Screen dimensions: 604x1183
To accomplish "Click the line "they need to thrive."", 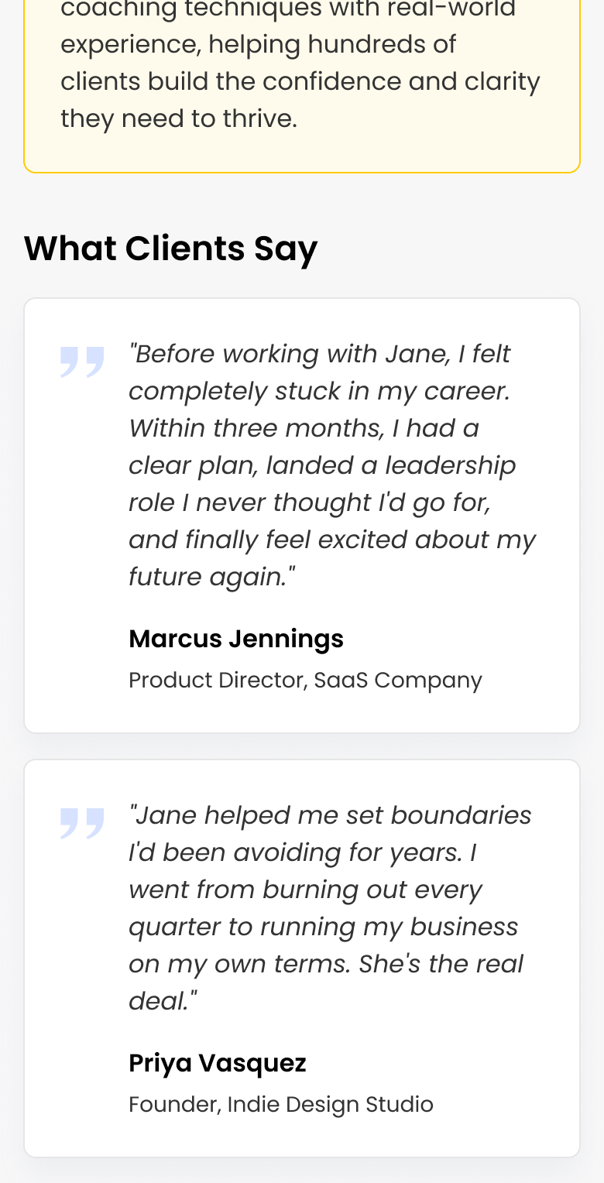I will pos(179,118).
